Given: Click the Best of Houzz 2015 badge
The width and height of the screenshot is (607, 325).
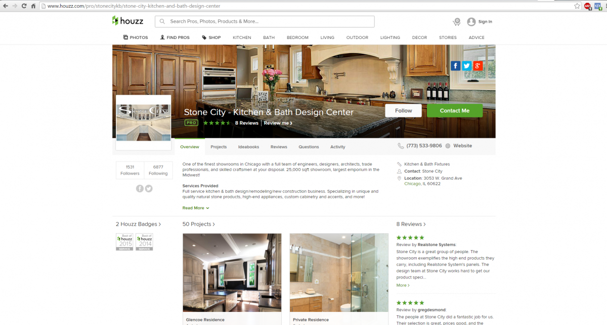Looking at the screenshot, I should (124, 242).
